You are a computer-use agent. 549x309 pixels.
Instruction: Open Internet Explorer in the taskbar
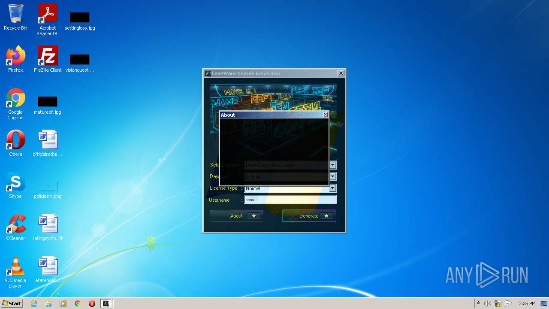click(34, 303)
